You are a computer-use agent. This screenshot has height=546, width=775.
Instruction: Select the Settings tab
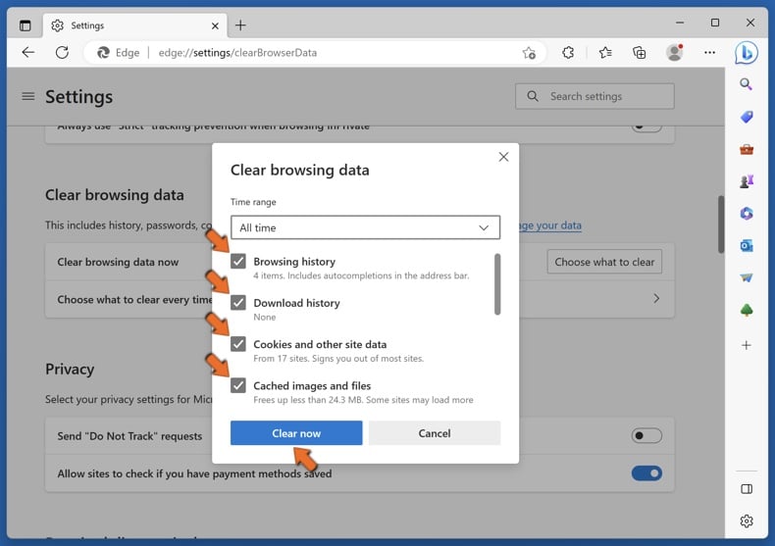[x=135, y=25]
